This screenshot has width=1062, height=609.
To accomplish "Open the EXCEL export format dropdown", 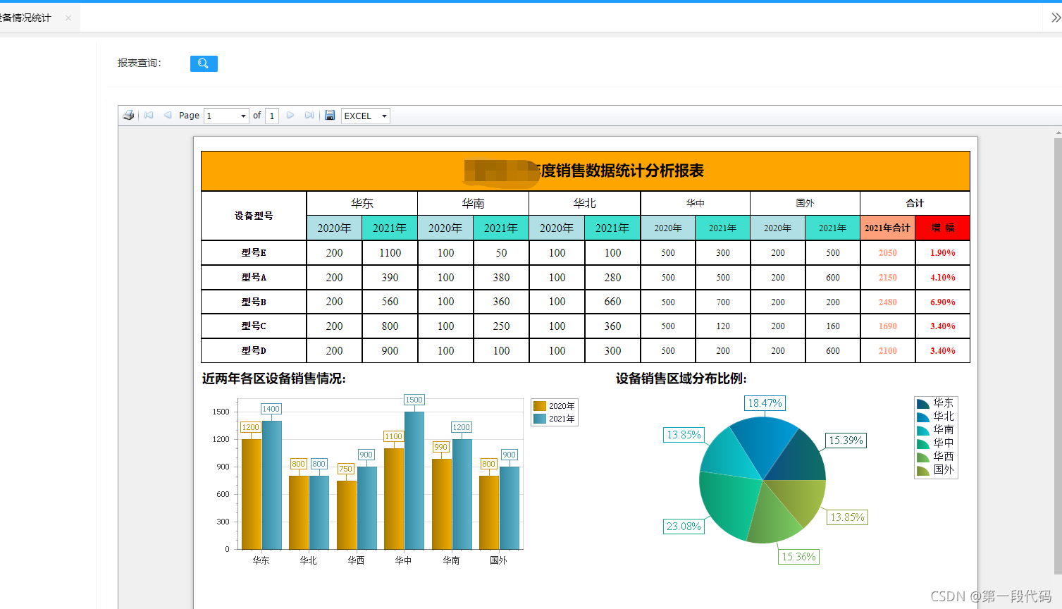I will tap(384, 116).
